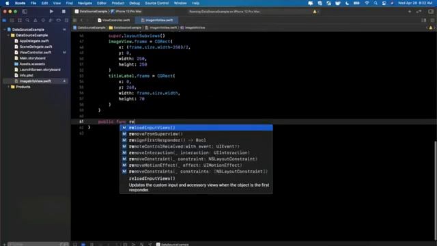Open DataSourceExample folder jump bar segment
Screen dimensions: 437x246
pyautogui.click(x=125, y=27)
